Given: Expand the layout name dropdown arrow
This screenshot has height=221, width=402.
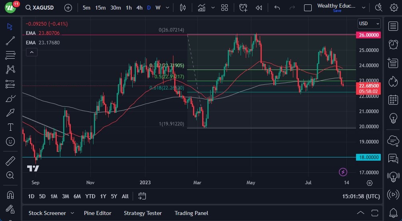Looking at the screenshot, I should (363, 8).
